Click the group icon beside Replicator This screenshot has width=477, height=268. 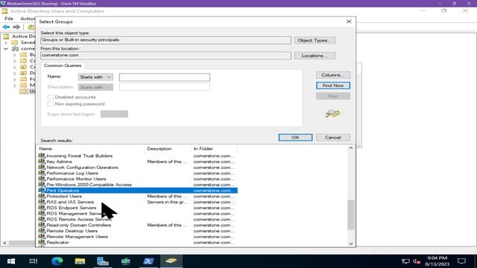coord(42,242)
